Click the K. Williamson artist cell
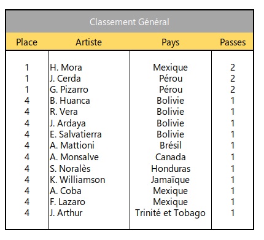The image size is (264, 240). (x=77, y=180)
